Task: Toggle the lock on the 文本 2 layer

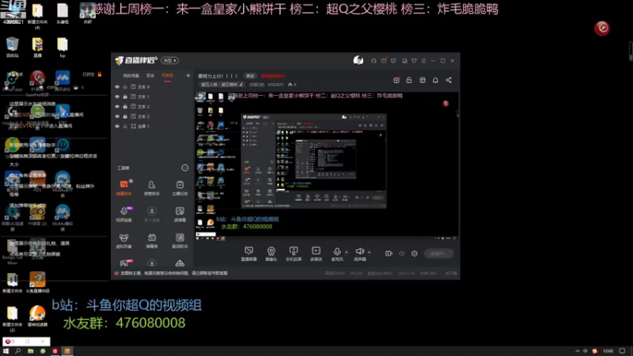Action: coord(125,116)
